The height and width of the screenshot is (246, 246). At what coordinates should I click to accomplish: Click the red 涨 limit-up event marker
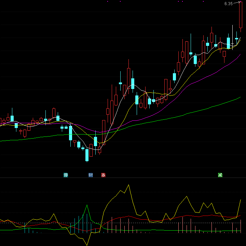[103, 175]
